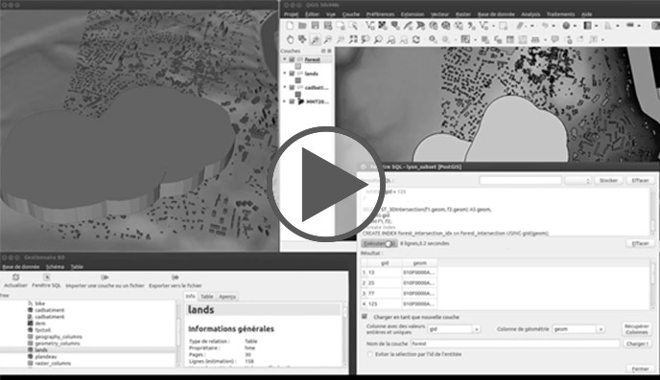Click the Charger ! button
Image resolution: width=660 pixels, height=380 pixels.
(637, 344)
